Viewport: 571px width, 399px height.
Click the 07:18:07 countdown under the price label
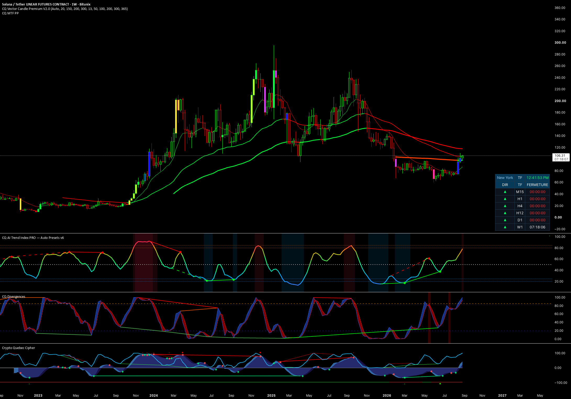coord(561,159)
